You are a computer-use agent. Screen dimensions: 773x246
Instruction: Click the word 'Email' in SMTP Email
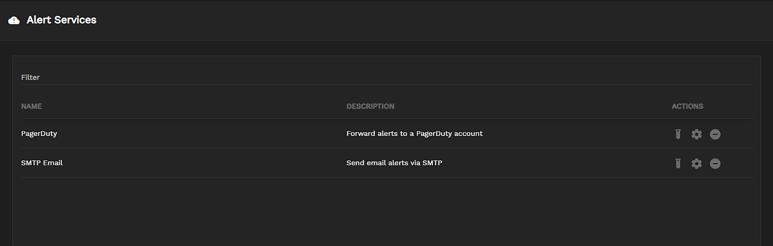(x=53, y=163)
